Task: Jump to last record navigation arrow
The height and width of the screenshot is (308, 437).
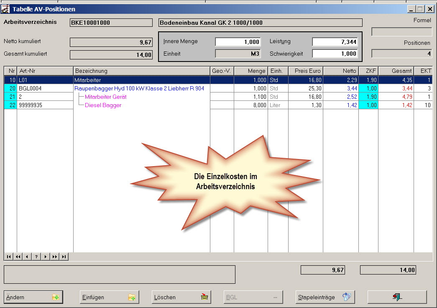Action: (64, 257)
